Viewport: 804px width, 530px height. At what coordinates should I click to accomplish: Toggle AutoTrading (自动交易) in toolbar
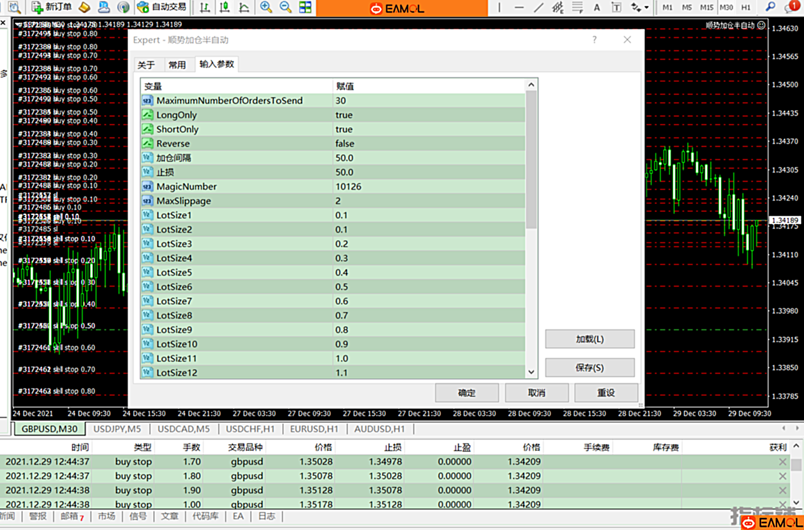162,7
